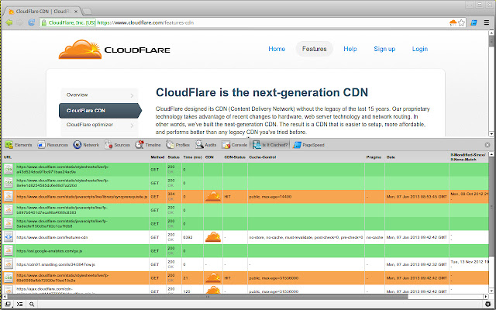Toggle the console drawer icon in DevTools footer

[x=20, y=304]
